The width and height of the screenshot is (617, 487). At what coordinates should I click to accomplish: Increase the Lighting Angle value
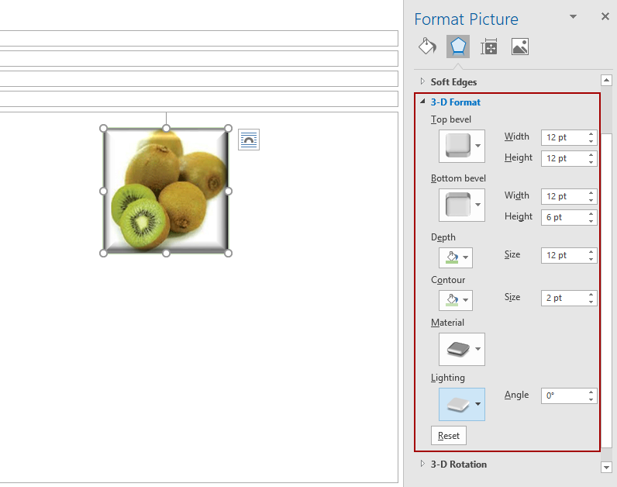point(591,392)
